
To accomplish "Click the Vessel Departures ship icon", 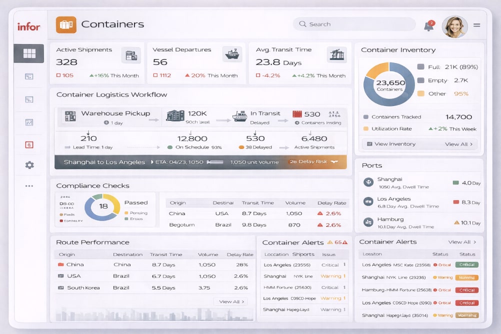I will 232,54.
